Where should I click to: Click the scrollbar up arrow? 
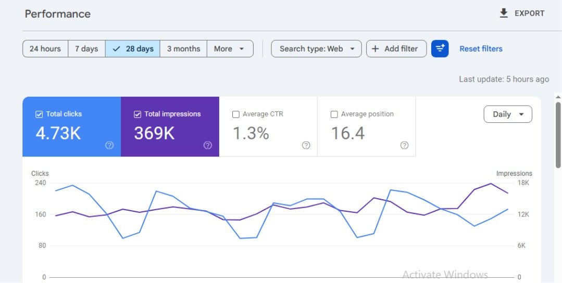(x=558, y=97)
